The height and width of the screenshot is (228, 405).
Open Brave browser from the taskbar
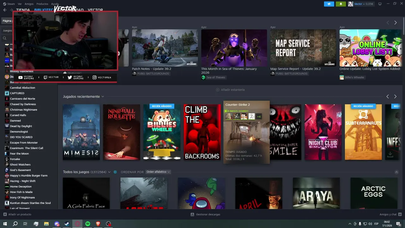coord(98,224)
